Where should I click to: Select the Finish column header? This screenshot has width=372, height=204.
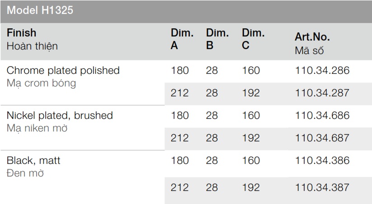click(x=21, y=33)
